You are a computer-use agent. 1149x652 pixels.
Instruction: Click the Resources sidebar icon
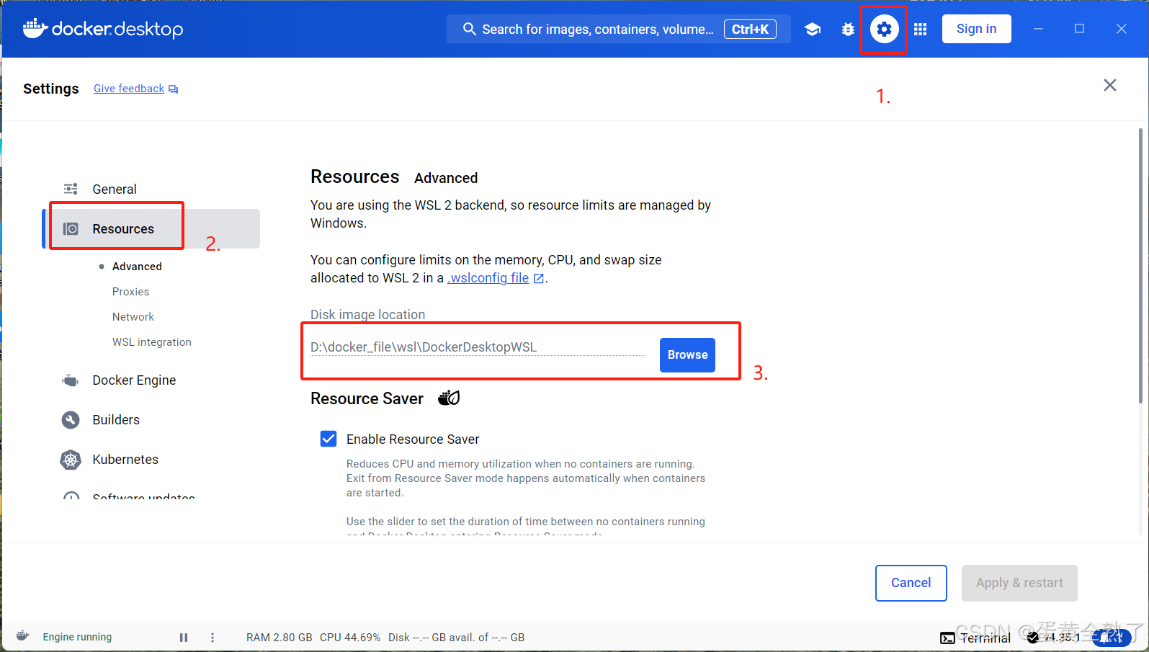tap(71, 228)
